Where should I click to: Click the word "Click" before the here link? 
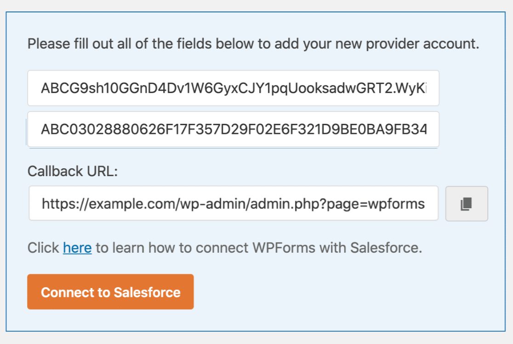point(43,248)
